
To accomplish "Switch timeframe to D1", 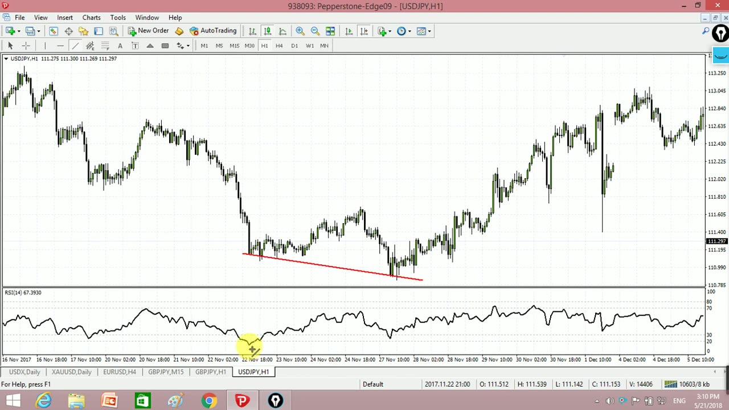I will tap(294, 46).
